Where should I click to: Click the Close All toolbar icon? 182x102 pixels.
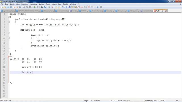(x=17, y=7)
